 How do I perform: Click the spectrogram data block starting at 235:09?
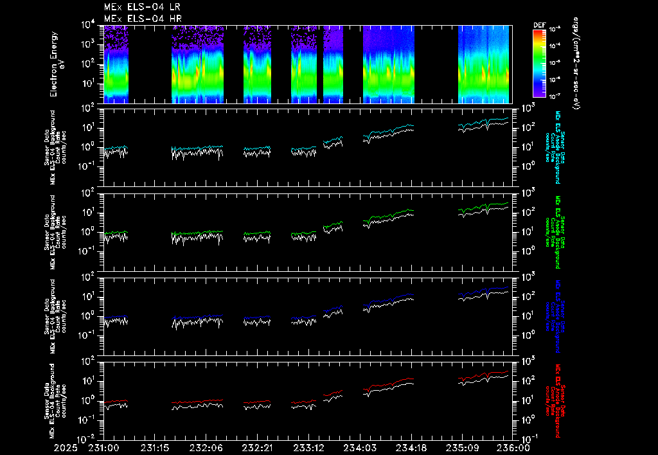(483, 64)
